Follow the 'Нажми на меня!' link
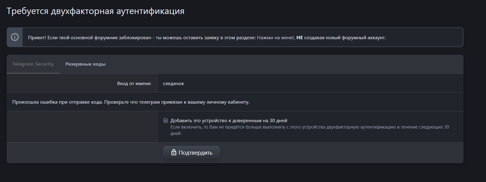Image resolution: width=486 pixels, height=182 pixels. coord(276,38)
